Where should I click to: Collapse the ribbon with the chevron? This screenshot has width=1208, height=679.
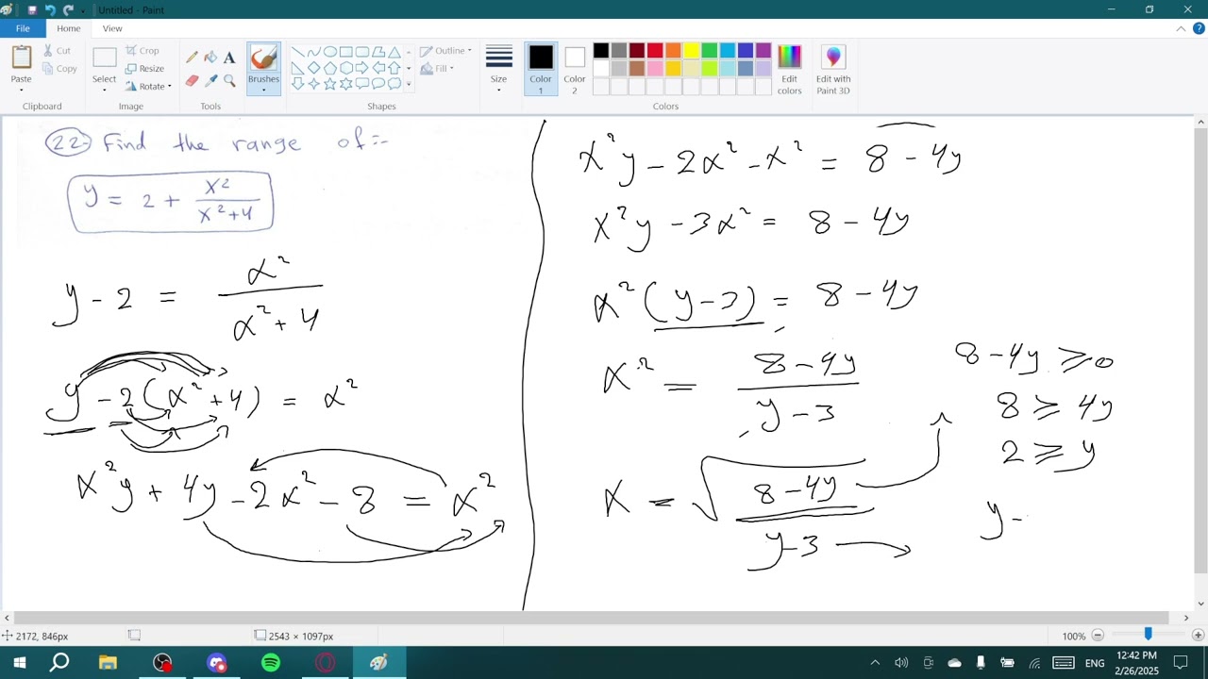point(1181,28)
